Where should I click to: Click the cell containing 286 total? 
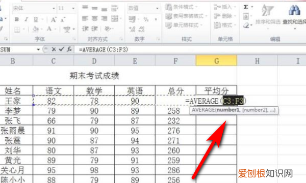[175, 170]
